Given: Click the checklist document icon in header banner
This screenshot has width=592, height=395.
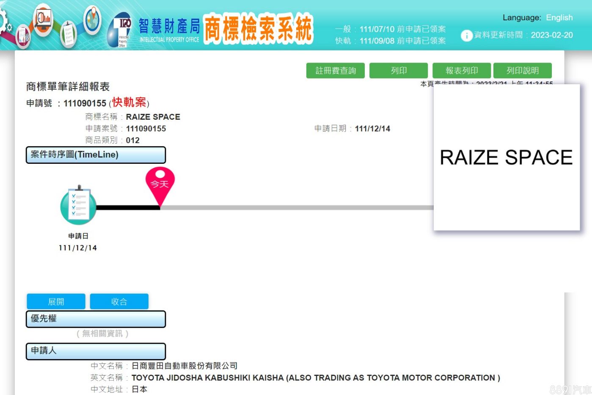Looking at the screenshot, I should [x=68, y=34].
